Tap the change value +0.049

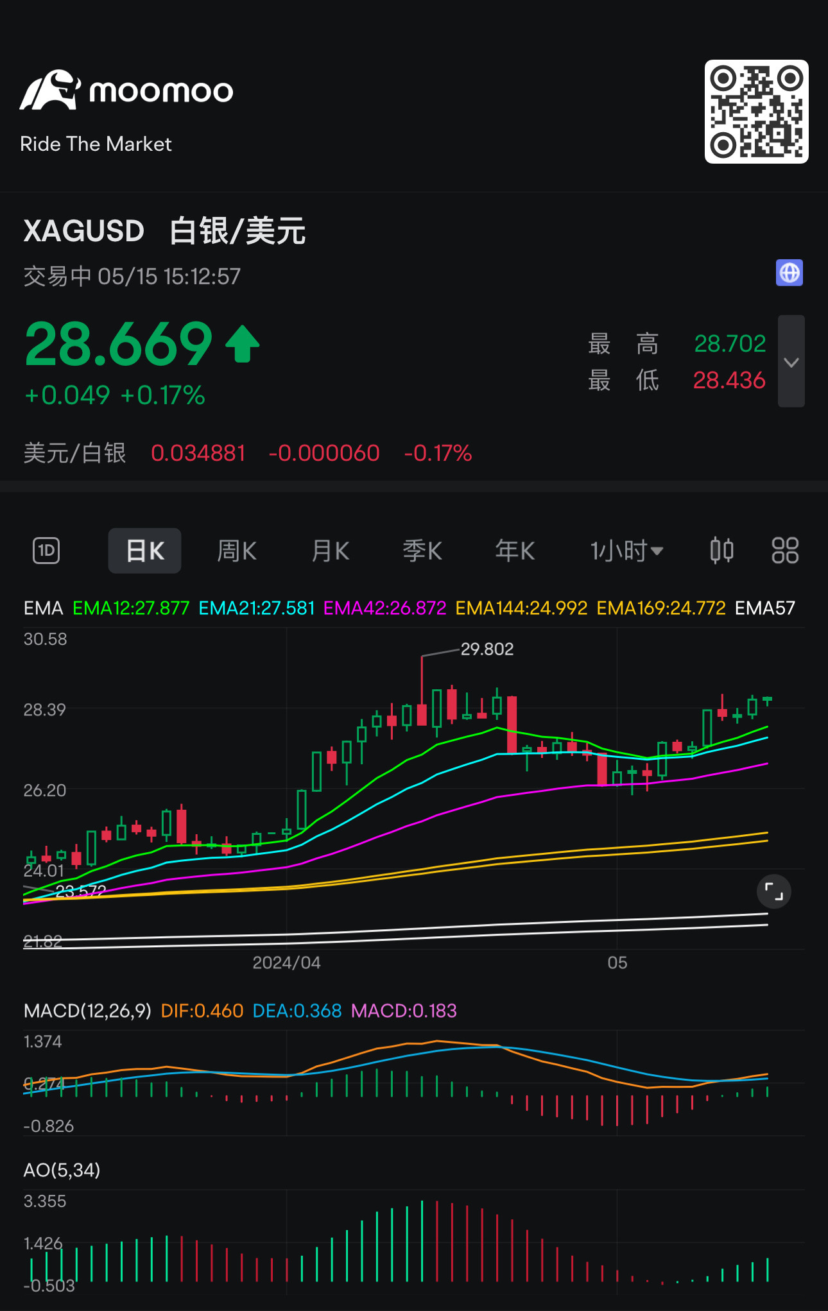click(x=67, y=395)
